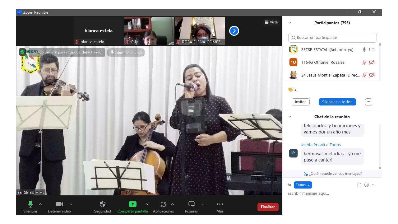
Task: Click Jesús Montiel Zapata camera-off icon
Action: (x=372, y=75)
